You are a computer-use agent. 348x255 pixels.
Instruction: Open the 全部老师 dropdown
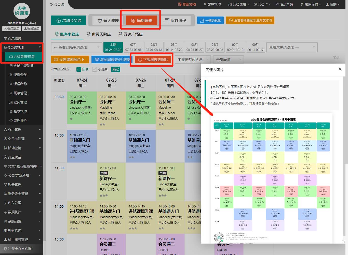point(229,59)
